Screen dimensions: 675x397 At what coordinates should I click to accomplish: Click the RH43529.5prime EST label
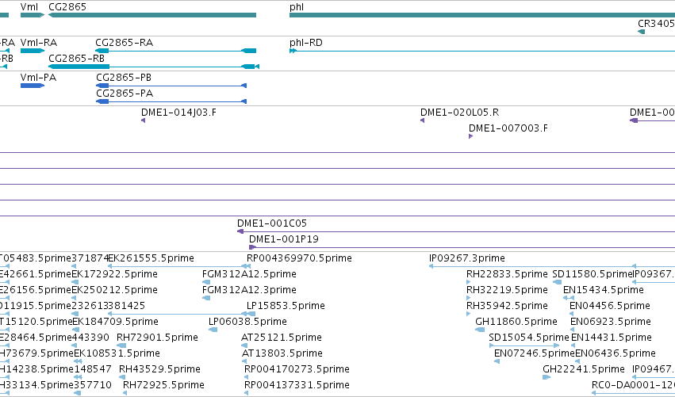159,369
